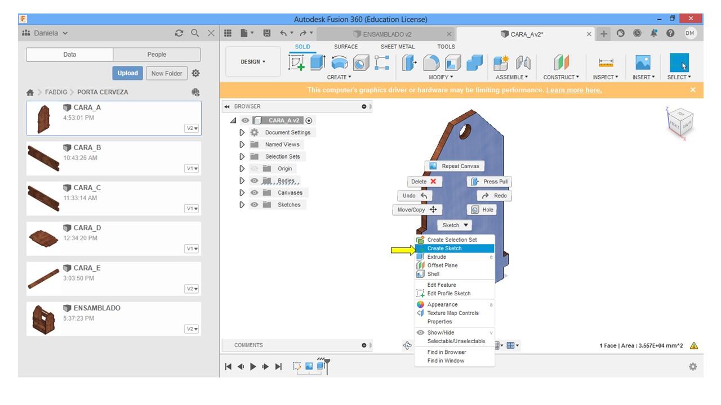Viewport: 721px width, 405px height.
Task: Expand the Bodies folder
Action: (x=242, y=181)
